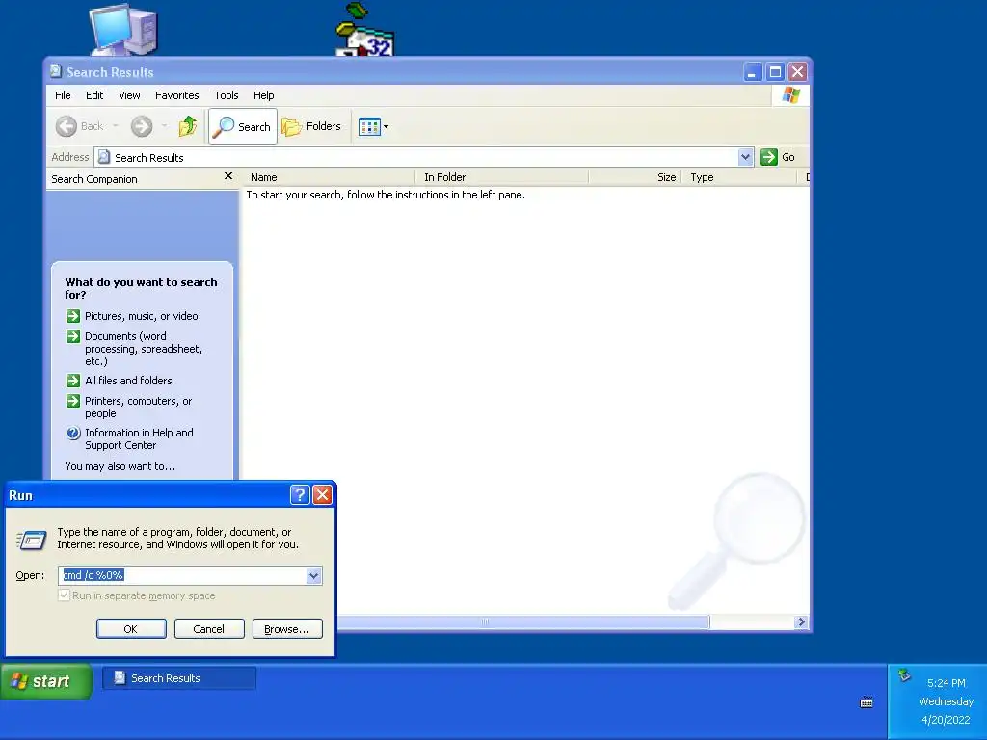Open the Help menu
The width and height of the screenshot is (987, 740).
pyautogui.click(x=264, y=95)
